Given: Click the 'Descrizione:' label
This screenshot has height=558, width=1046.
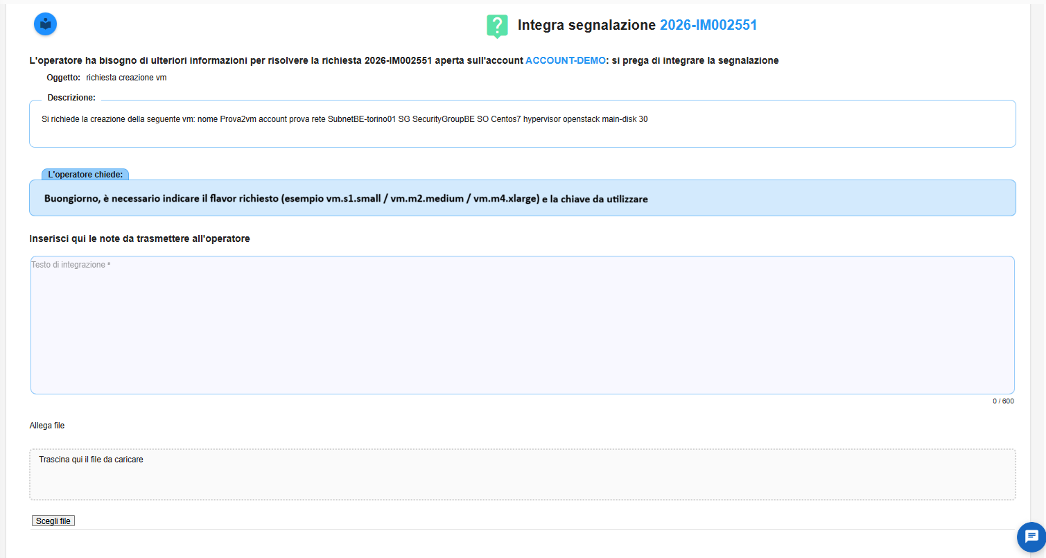Looking at the screenshot, I should tap(71, 98).
